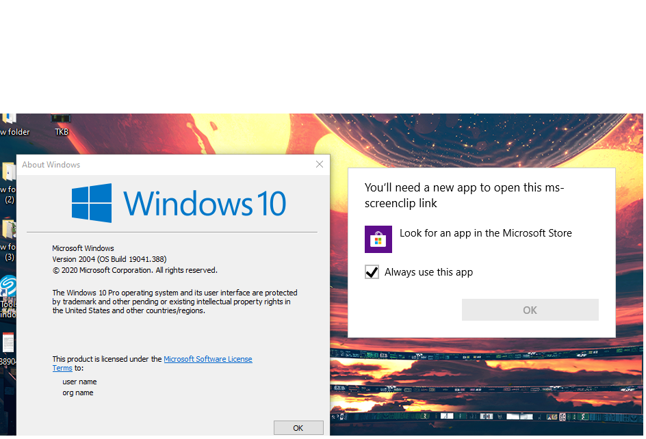Screen dimensions: 646x439
Task: Open the Microsoft Software License Terms link
Action: 207,359
